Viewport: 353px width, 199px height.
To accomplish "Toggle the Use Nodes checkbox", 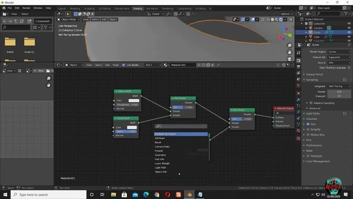I will point(124,65).
